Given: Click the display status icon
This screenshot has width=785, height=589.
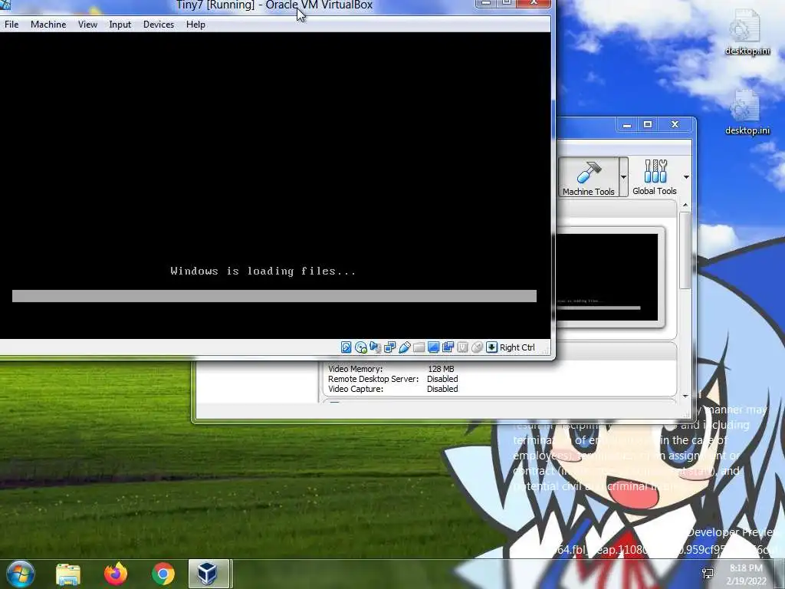Looking at the screenshot, I should 434,347.
